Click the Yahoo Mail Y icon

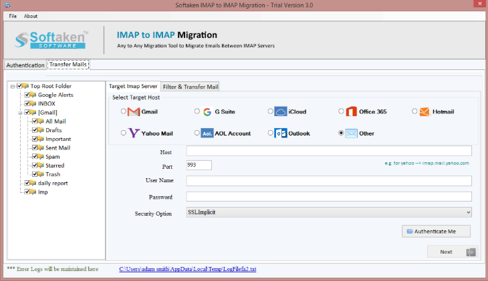click(134, 133)
